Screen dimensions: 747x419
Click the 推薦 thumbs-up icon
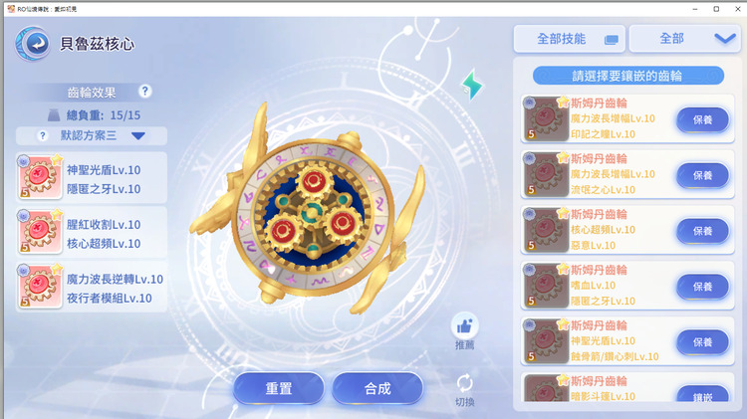[464, 326]
